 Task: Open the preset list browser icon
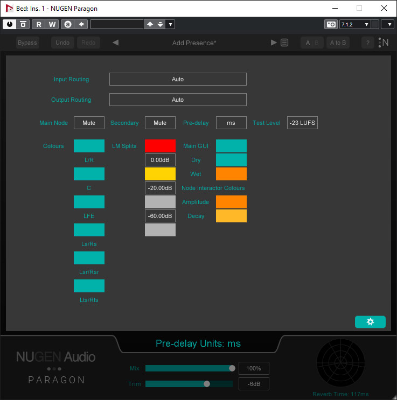tap(284, 43)
